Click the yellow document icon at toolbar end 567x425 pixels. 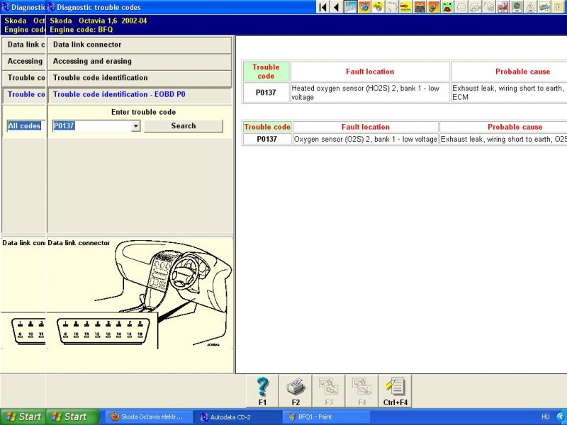pyautogui.click(x=558, y=7)
